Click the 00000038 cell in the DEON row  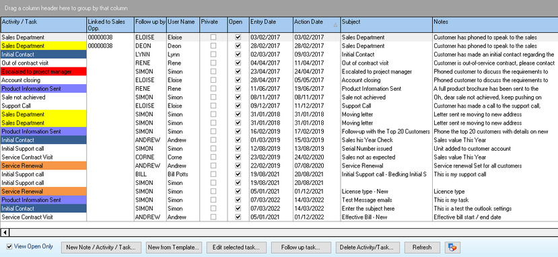110,46
